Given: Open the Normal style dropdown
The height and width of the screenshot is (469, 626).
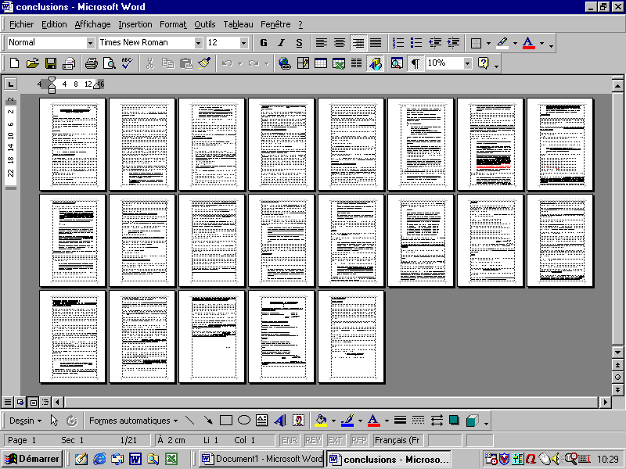Looking at the screenshot, I should (90, 42).
